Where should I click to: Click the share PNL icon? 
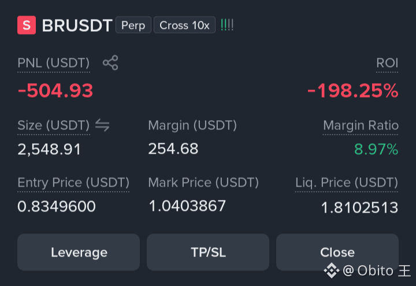coord(110,62)
